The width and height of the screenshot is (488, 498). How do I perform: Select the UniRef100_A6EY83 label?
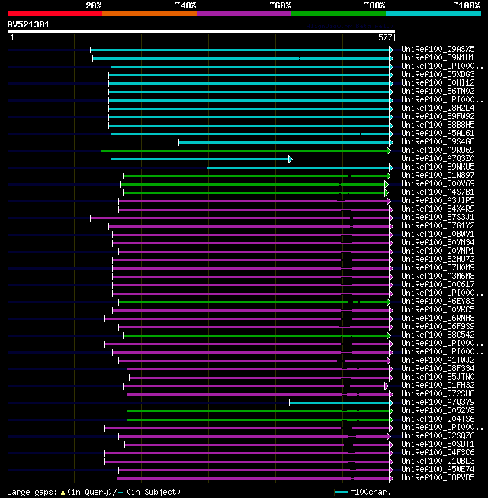[x=438, y=302]
